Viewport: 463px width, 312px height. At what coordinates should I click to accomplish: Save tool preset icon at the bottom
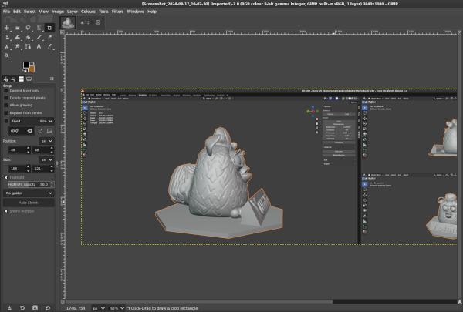(x=9, y=308)
